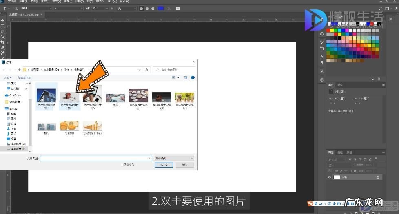The image size is (399, 214).
Task: Create new swatch from Swatches panel footer
Action: point(372,79)
